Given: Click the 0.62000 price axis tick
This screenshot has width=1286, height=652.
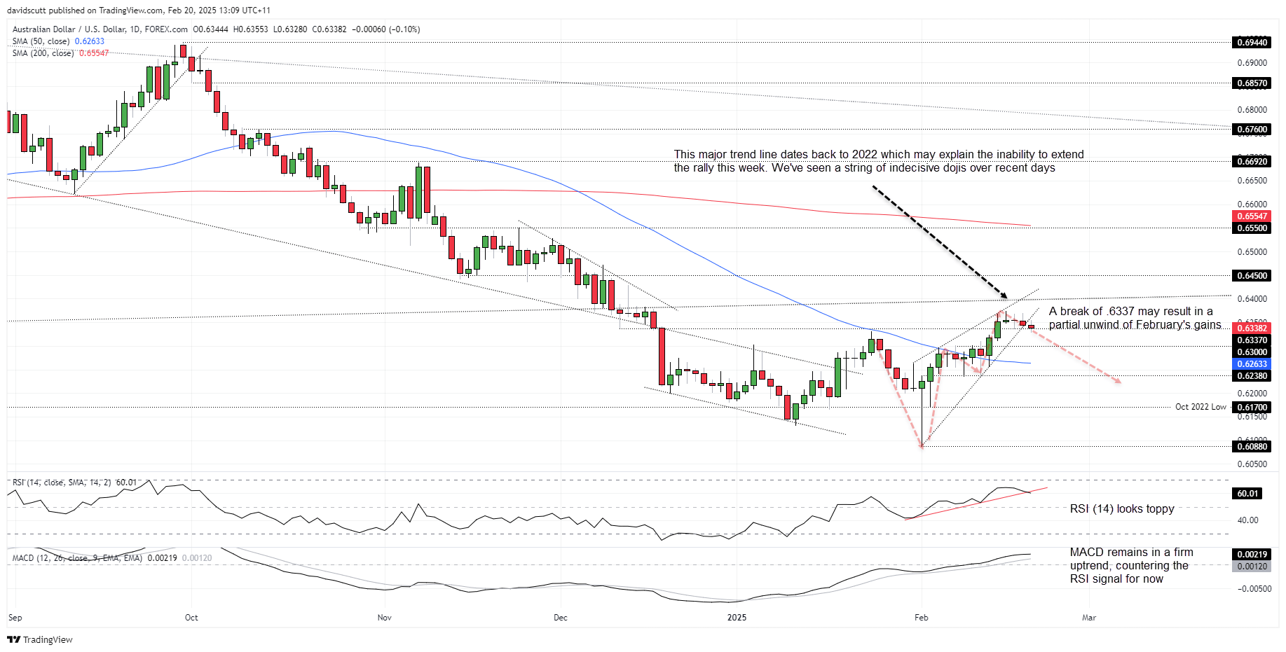Looking at the screenshot, I should (1252, 394).
